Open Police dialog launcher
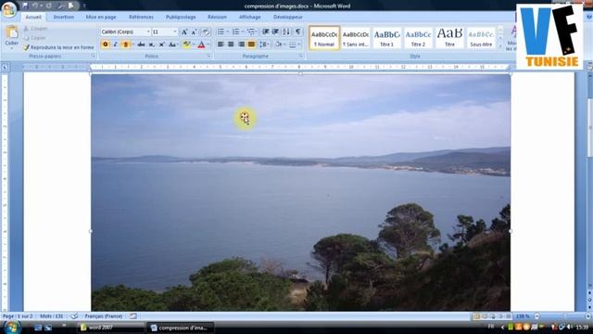Image resolution: width=593 pixels, height=334 pixels. pyautogui.click(x=208, y=56)
